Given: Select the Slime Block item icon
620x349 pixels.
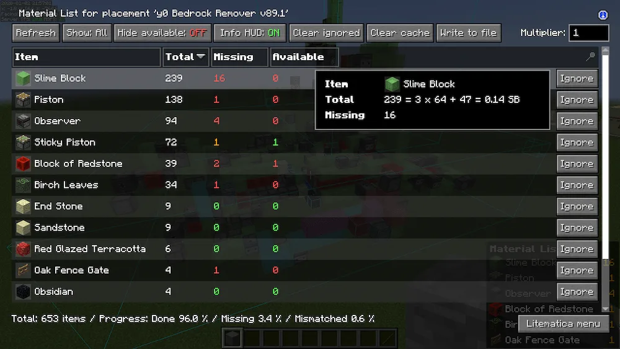Looking at the screenshot, I should (x=23, y=78).
